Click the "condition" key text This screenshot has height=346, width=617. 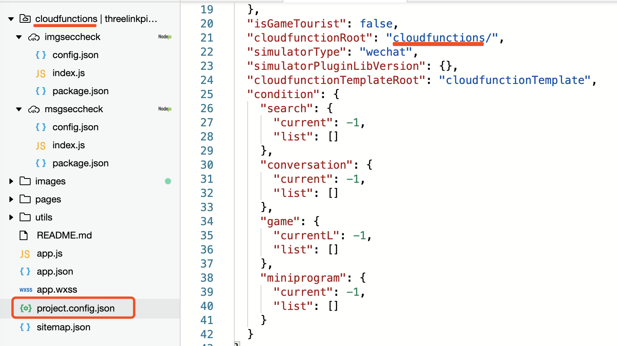[x=283, y=94]
